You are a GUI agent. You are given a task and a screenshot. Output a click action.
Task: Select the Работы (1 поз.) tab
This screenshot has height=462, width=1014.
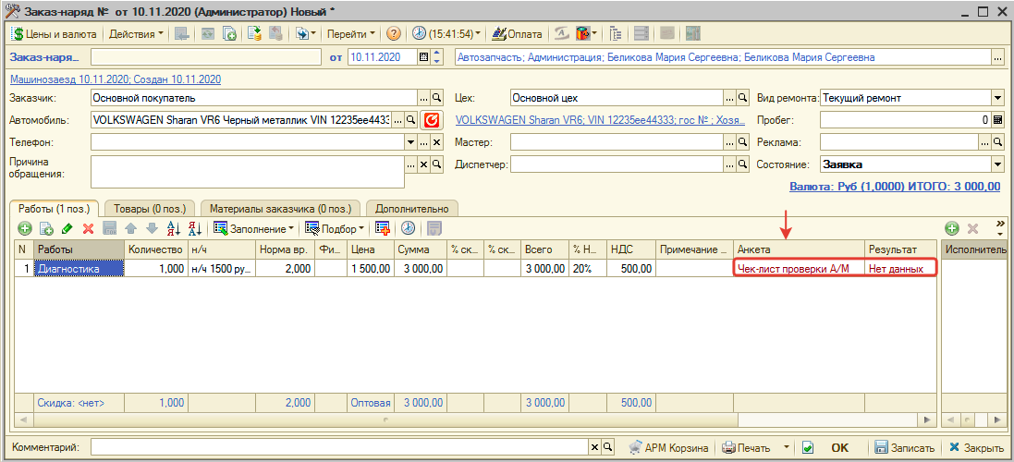(54, 209)
